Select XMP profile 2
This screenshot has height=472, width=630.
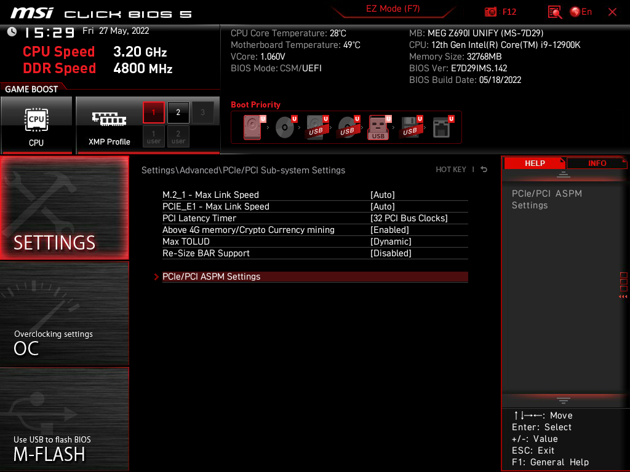(178, 112)
